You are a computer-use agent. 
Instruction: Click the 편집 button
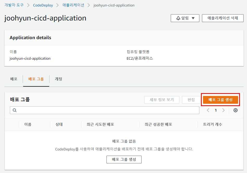click(191, 100)
